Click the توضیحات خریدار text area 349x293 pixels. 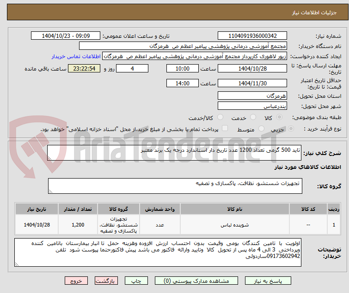pyautogui.click(x=158, y=252)
